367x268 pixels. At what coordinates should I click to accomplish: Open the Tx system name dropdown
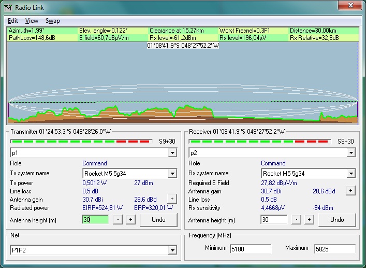[172, 174]
